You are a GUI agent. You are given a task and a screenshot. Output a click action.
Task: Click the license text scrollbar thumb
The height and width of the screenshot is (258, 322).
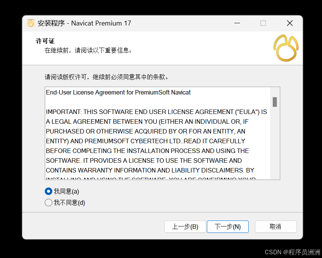[275, 102]
